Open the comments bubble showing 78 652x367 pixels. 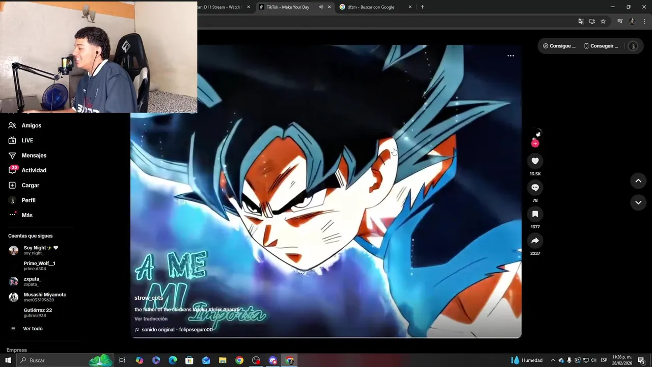coord(535,188)
